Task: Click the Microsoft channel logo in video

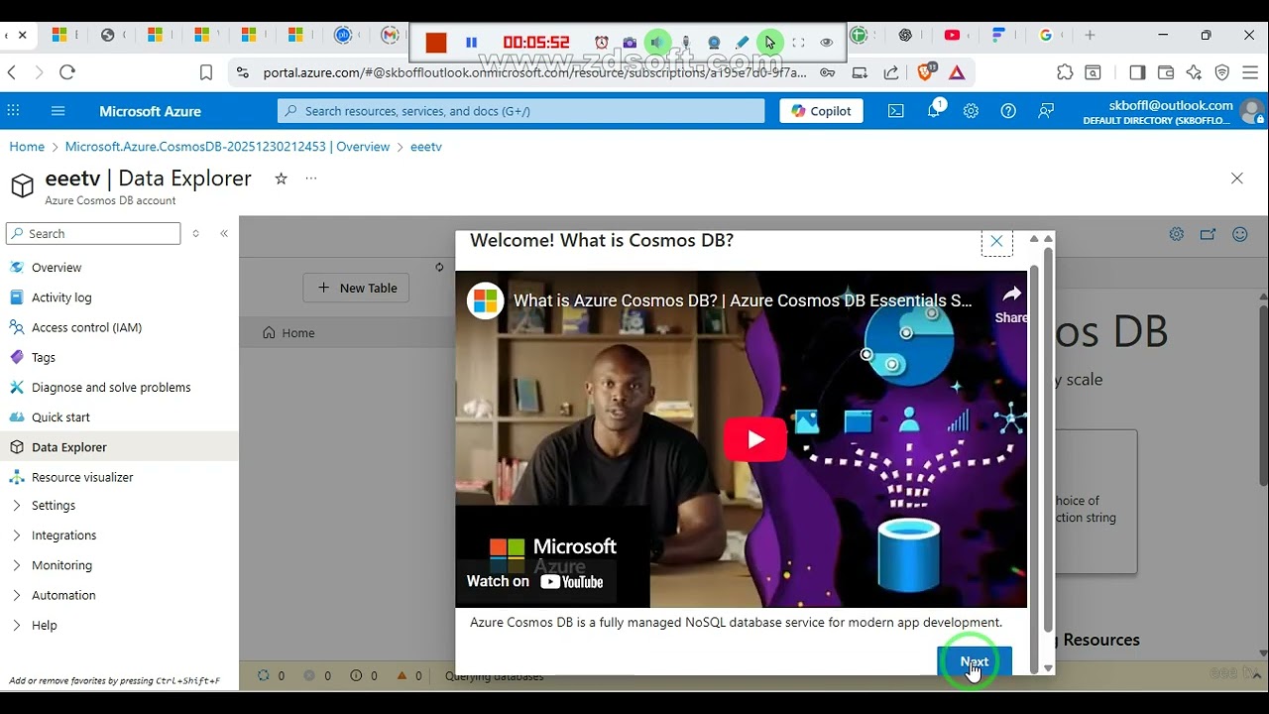Action: (486, 300)
